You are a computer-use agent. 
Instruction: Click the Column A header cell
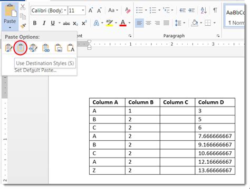pos(107,102)
